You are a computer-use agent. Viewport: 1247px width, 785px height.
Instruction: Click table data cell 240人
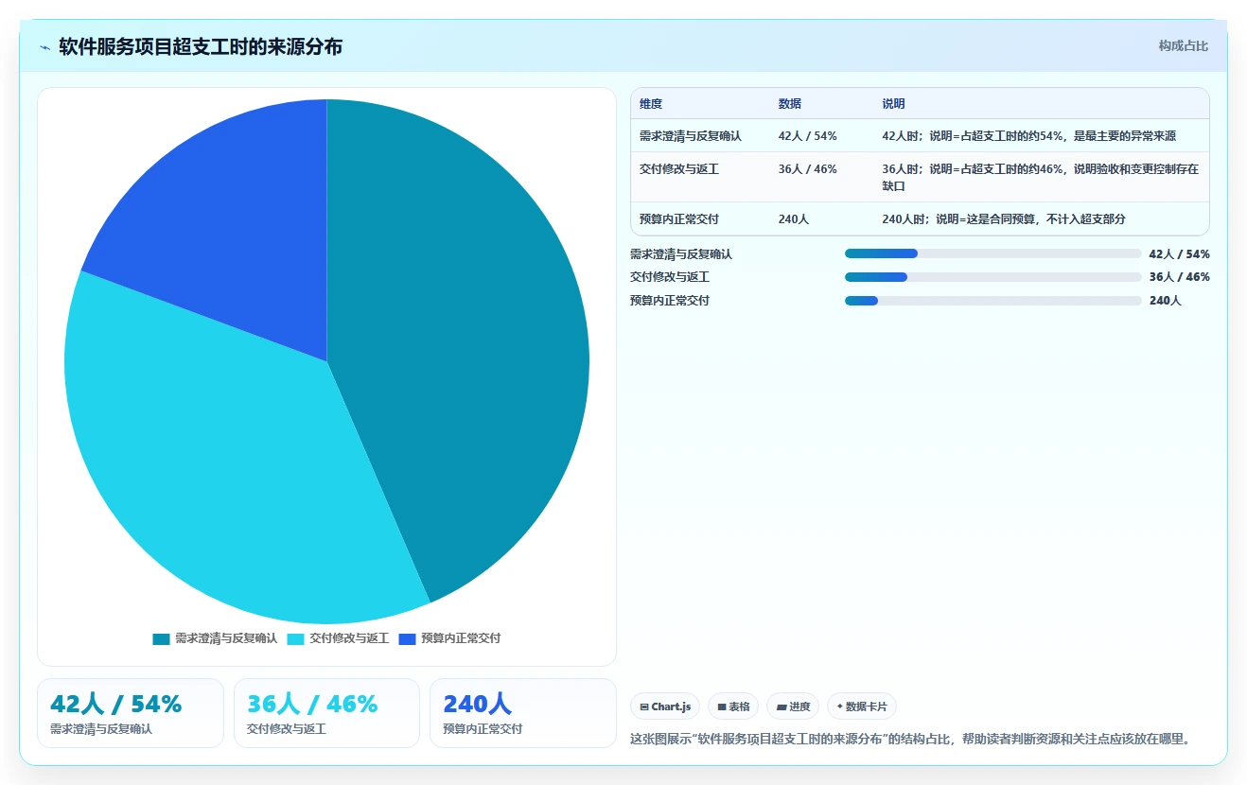coord(794,219)
